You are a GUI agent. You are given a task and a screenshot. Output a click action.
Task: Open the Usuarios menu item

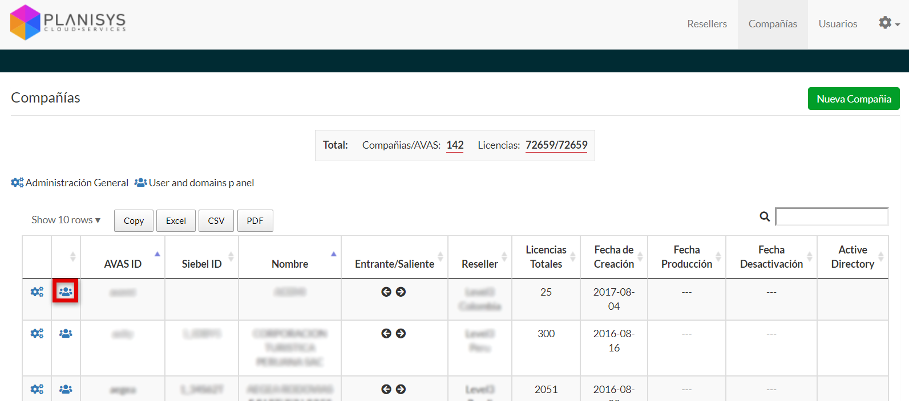click(x=838, y=24)
